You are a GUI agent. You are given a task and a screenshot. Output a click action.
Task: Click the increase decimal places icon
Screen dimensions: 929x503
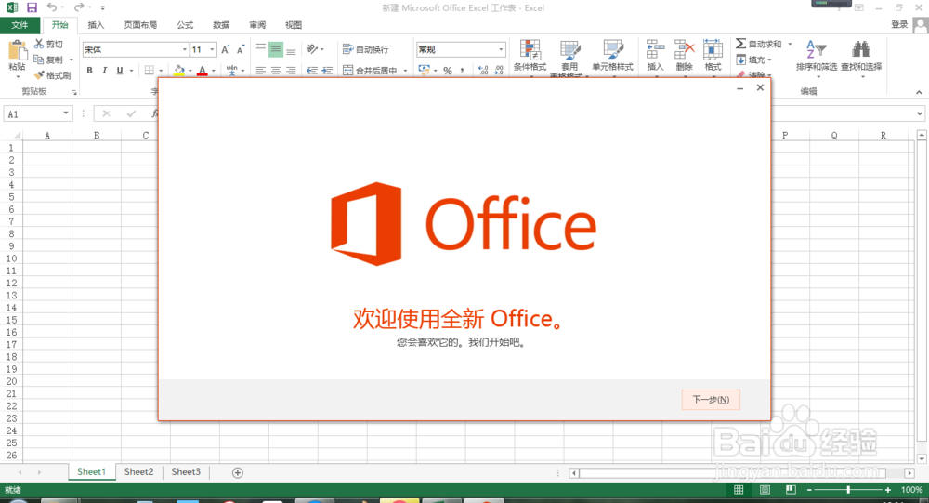coord(483,70)
